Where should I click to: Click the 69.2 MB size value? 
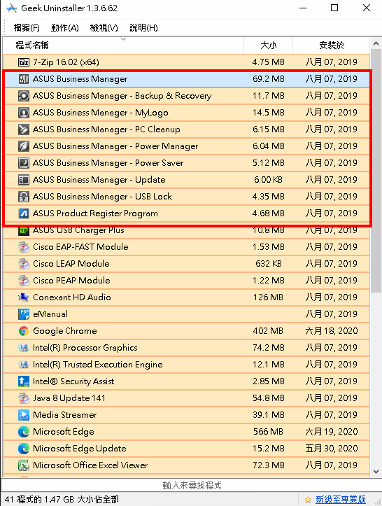click(x=269, y=79)
